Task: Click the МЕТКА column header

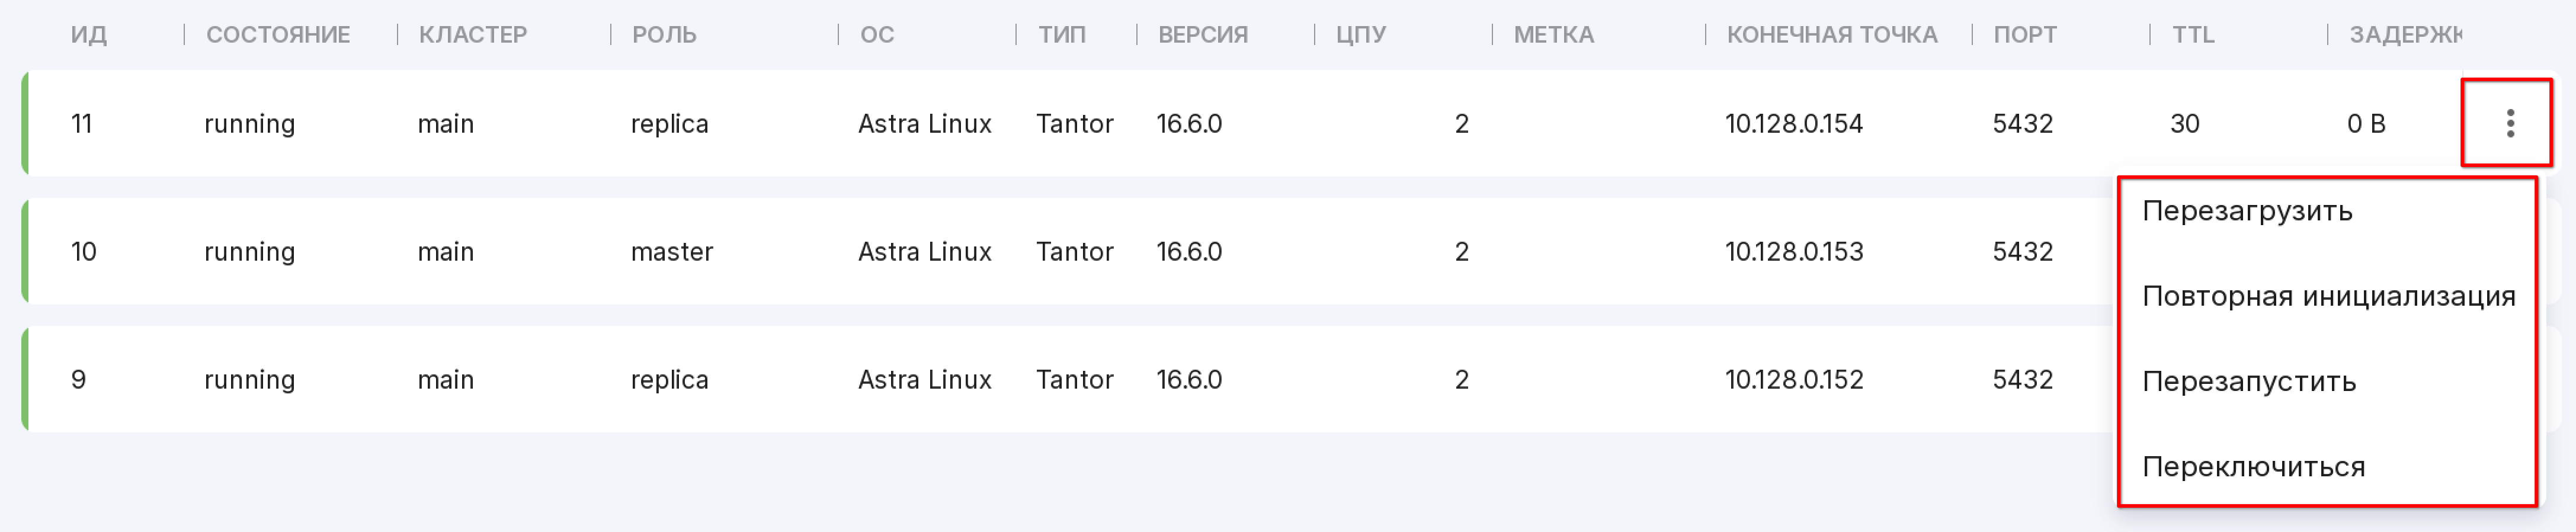Action: point(1554,35)
